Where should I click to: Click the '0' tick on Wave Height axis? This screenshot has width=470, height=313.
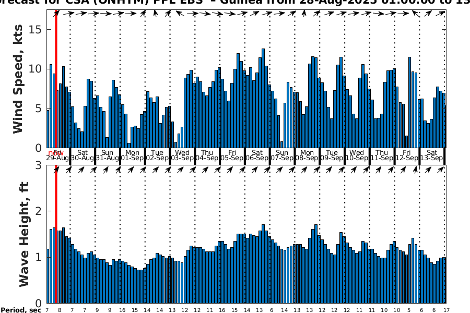[x=39, y=303]
